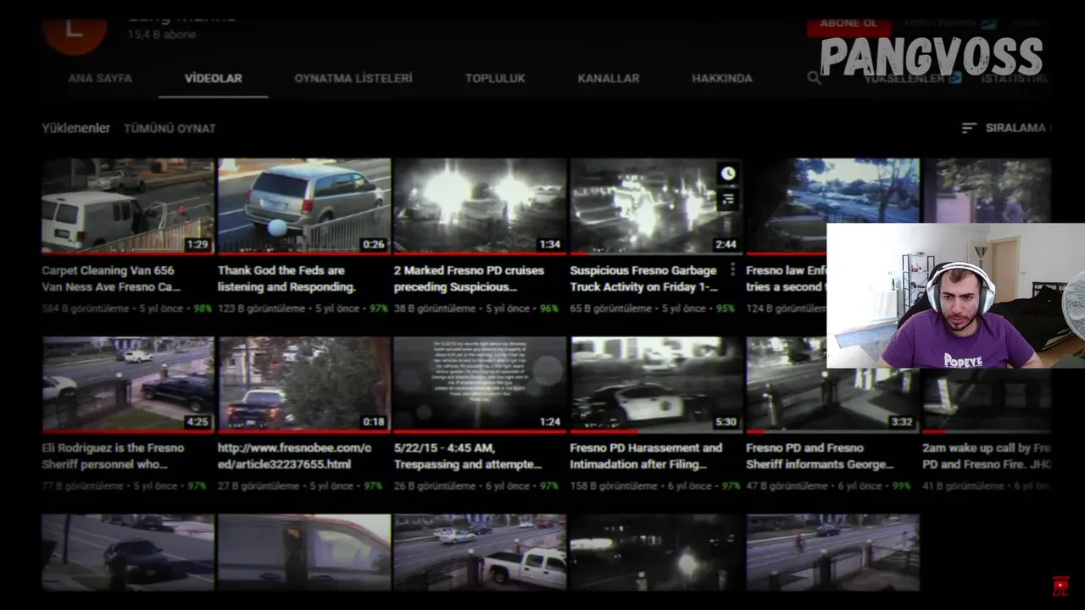Click the 584 B görüntüleme stats text
The width and height of the screenshot is (1085, 610).
85,309
